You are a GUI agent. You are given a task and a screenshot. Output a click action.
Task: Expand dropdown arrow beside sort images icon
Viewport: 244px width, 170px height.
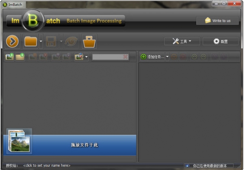(87, 57)
